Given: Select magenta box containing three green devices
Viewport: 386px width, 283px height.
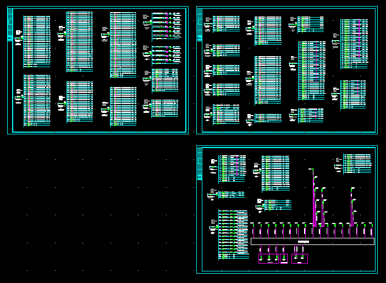Looking at the screenshot, I should (x=268, y=259).
